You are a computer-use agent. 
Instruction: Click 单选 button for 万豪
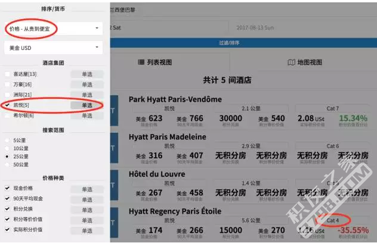(x=87, y=85)
